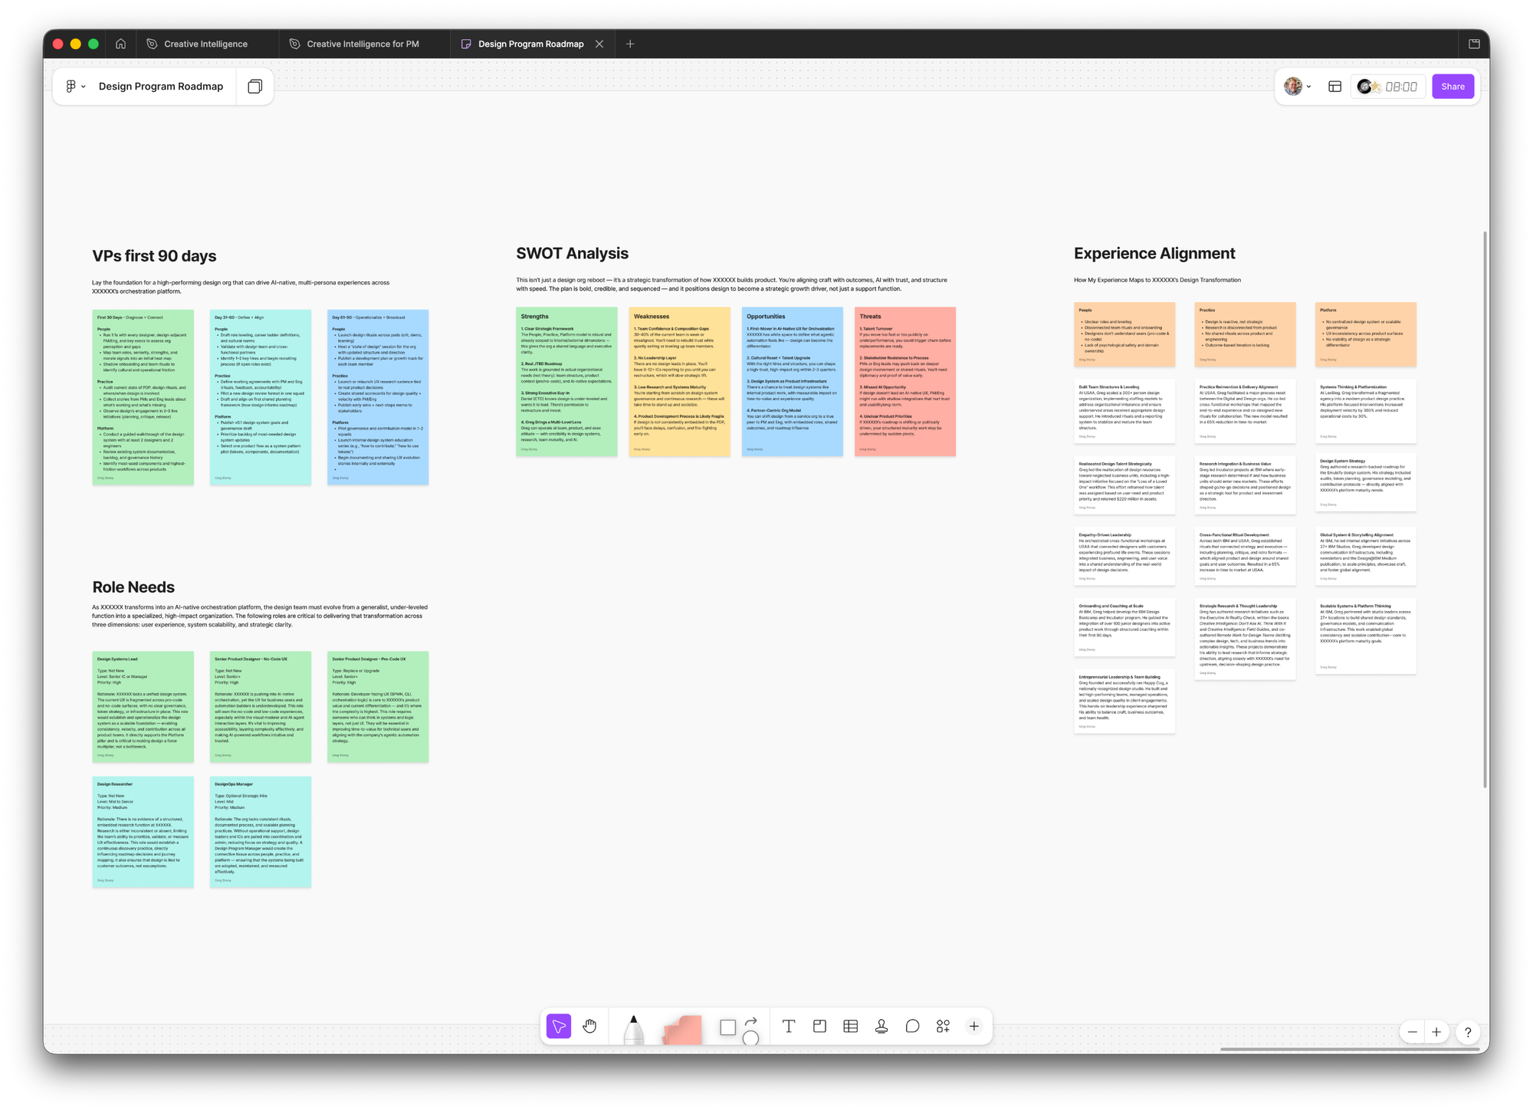The height and width of the screenshot is (1111, 1533).
Task: Choose the Section tool
Action: coord(819,1026)
